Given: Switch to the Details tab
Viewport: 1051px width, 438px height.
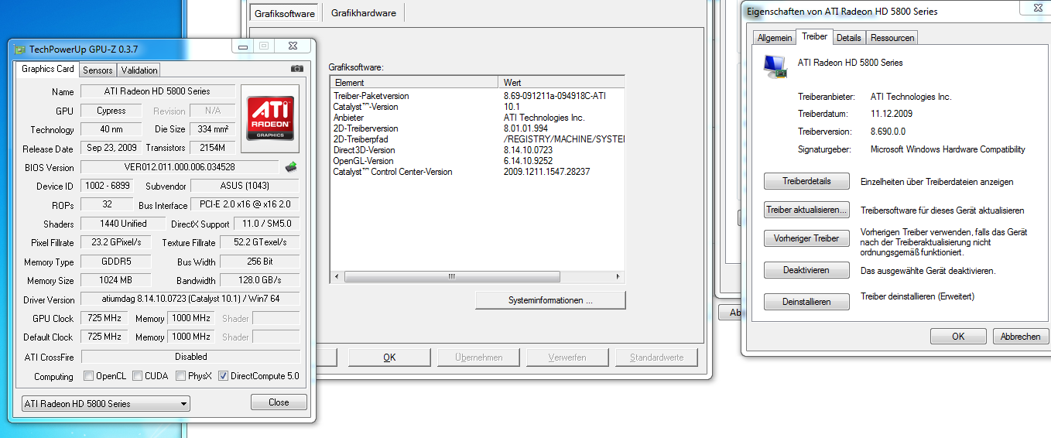Looking at the screenshot, I should (848, 37).
